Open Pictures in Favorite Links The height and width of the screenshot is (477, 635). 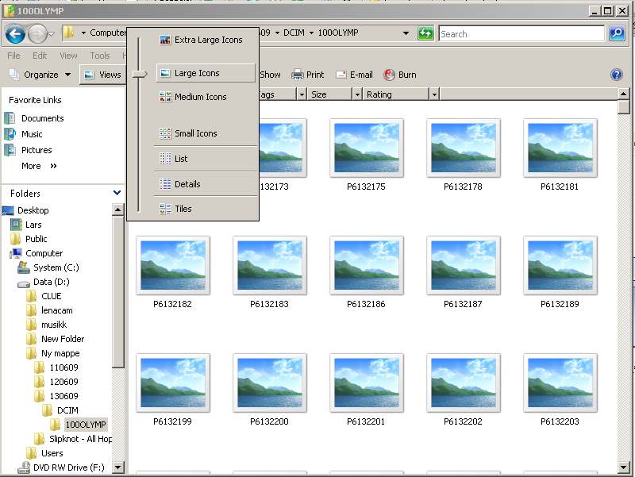click(37, 150)
